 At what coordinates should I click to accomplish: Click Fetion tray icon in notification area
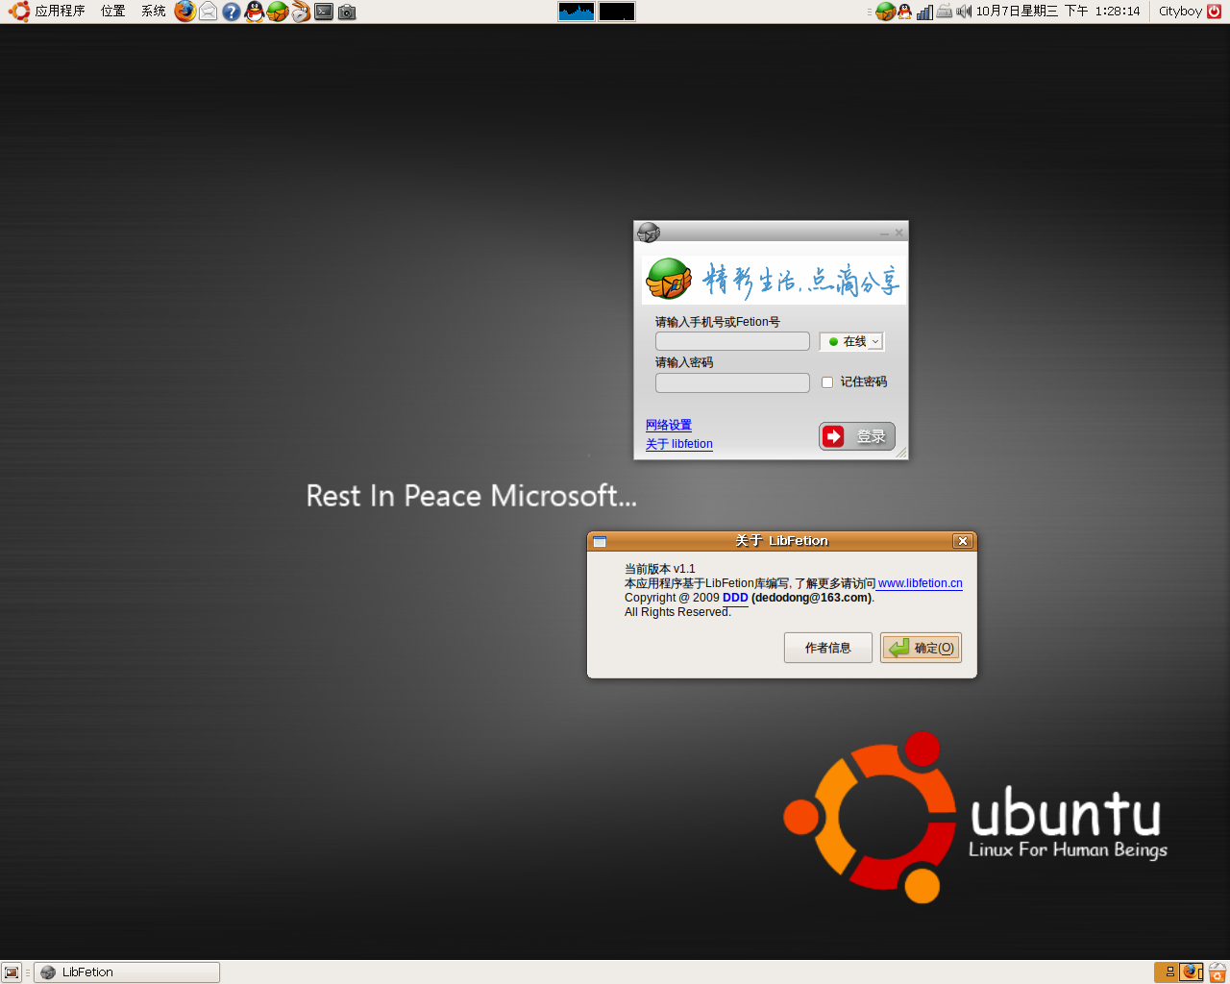[x=886, y=12]
